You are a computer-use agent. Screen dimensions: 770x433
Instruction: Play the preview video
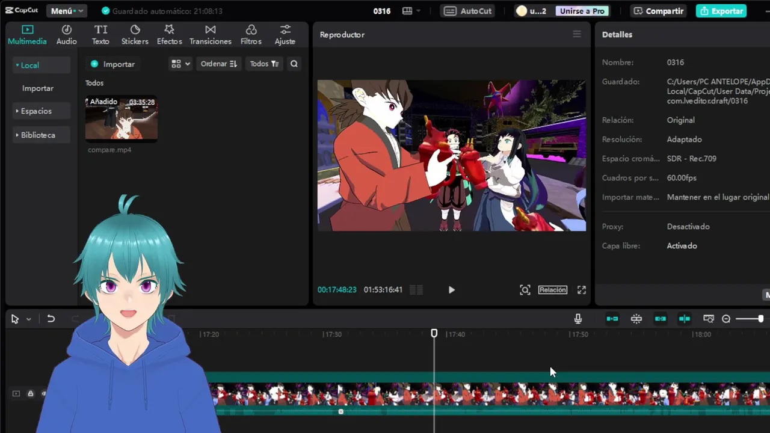click(x=452, y=290)
